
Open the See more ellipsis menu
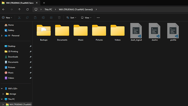98,18
